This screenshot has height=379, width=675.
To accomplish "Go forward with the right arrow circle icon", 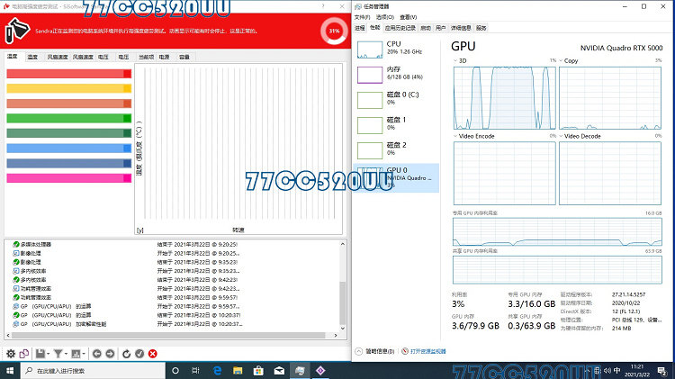I will [110, 354].
